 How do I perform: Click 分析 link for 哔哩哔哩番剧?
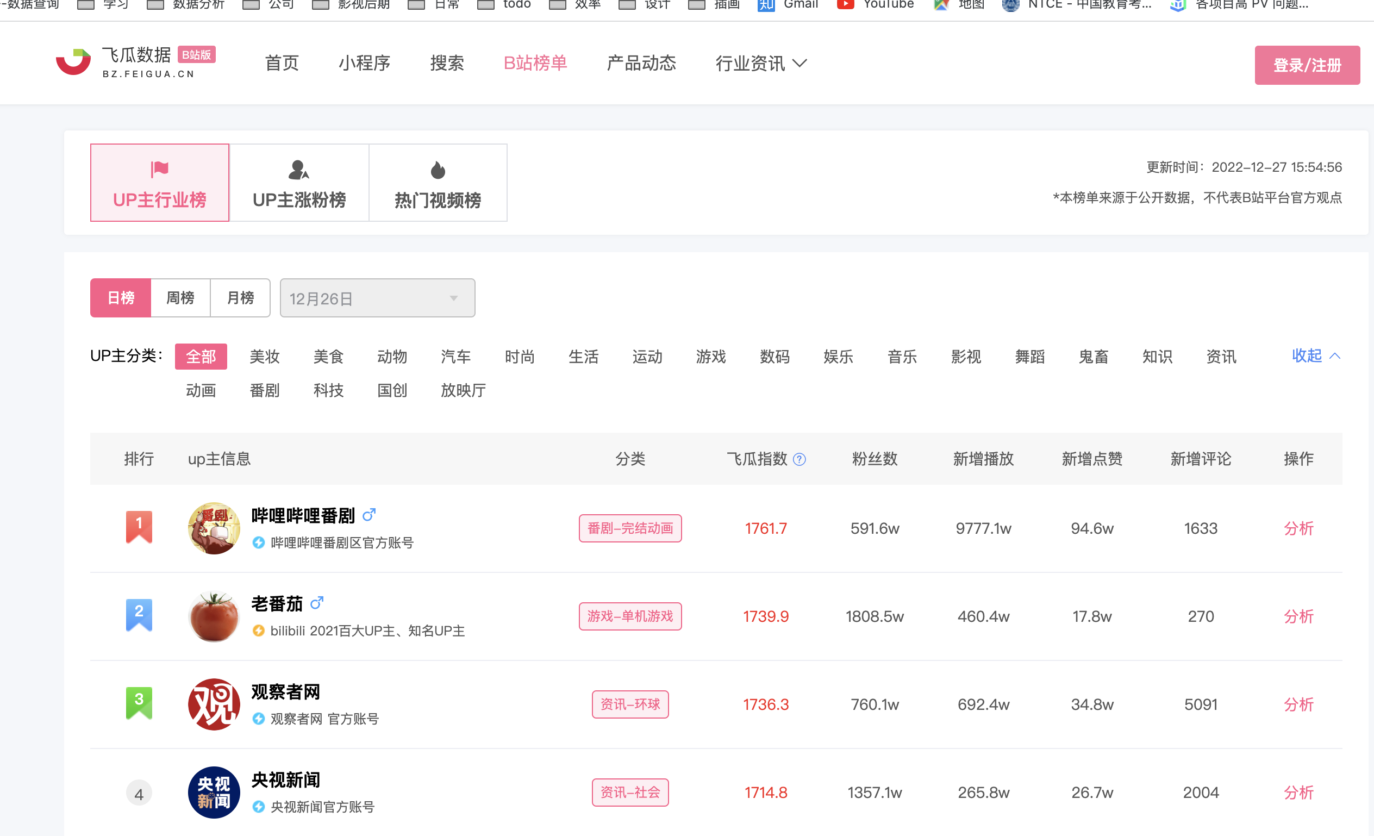(x=1297, y=528)
